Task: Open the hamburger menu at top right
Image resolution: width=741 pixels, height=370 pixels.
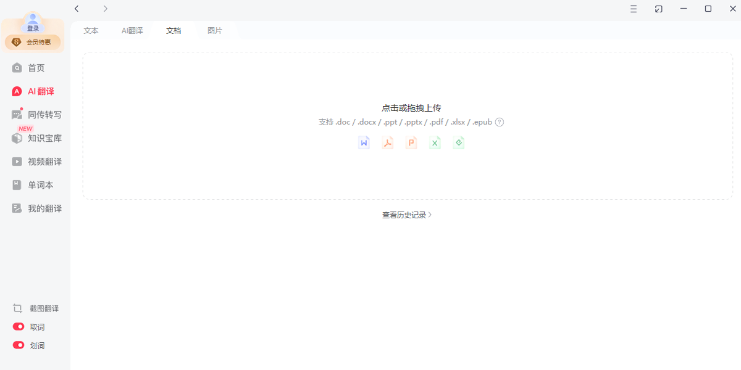Action: click(x=633, y=9)
